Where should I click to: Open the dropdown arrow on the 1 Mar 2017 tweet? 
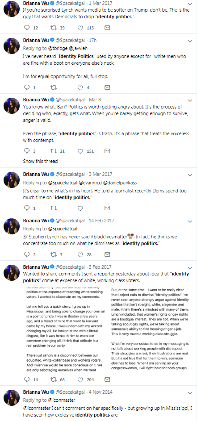190,4
